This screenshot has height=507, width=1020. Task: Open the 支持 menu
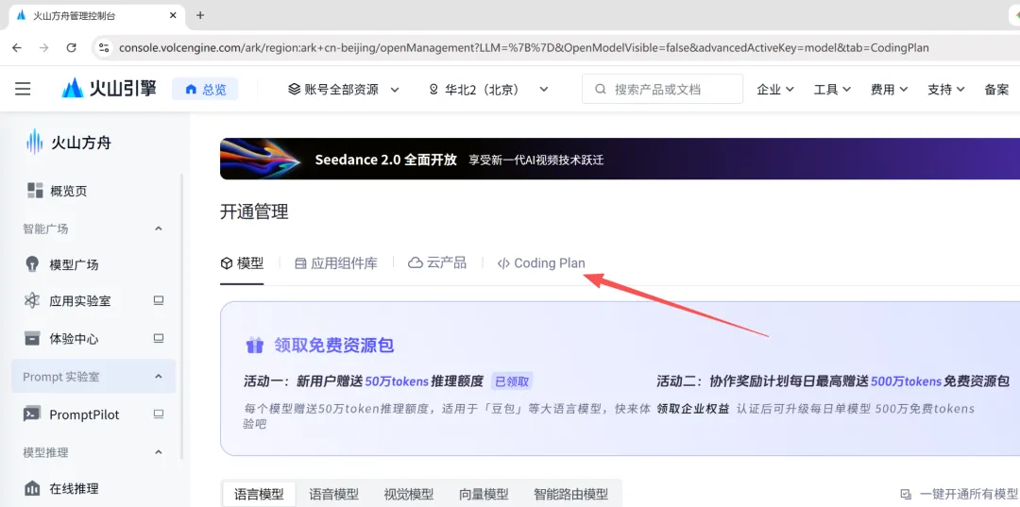tap(945, 89)
